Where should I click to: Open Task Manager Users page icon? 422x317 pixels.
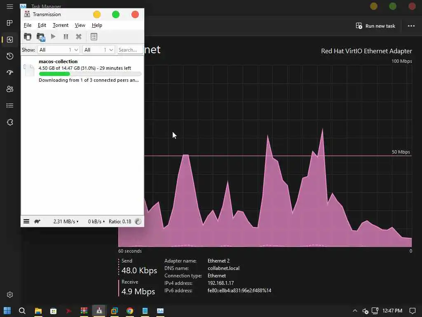10,89
